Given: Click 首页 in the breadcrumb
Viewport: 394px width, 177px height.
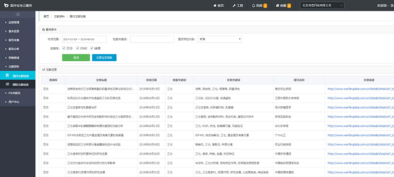Looking at the screenshot, I should click(46, 16).
